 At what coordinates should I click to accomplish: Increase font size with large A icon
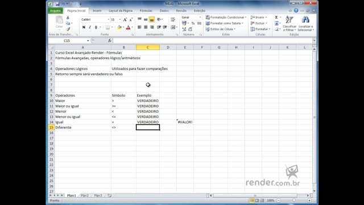pyautogui.click(x=125, y=19)
